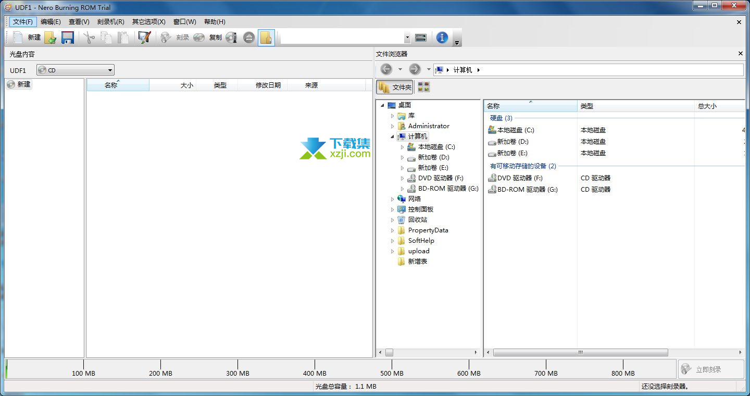
Task: Click browser back navigation button
Action: [x=386, y=69]
